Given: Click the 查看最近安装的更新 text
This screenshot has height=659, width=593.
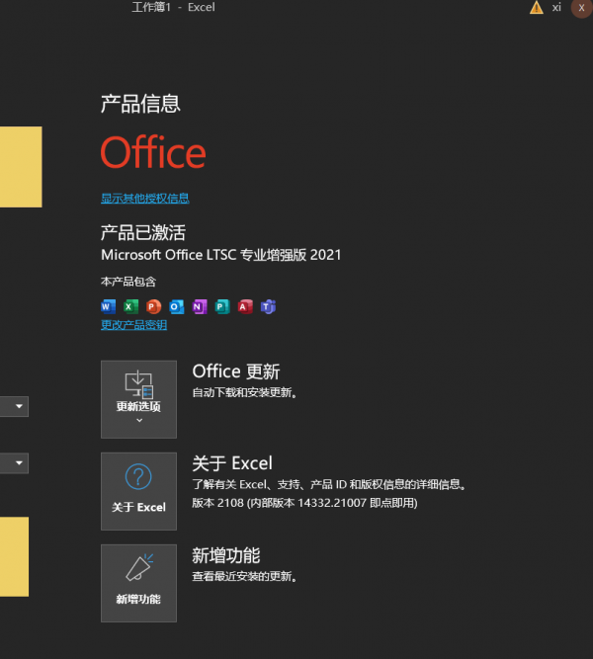Looking at the screenshot, I should point(245,577).
